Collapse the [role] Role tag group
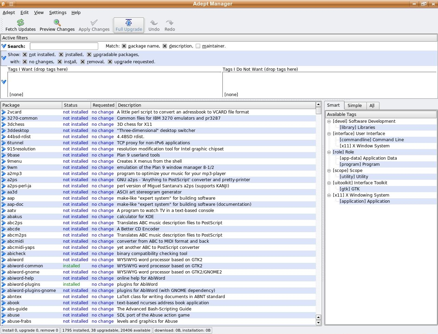The image size is (438, 334). pos(329,152)
